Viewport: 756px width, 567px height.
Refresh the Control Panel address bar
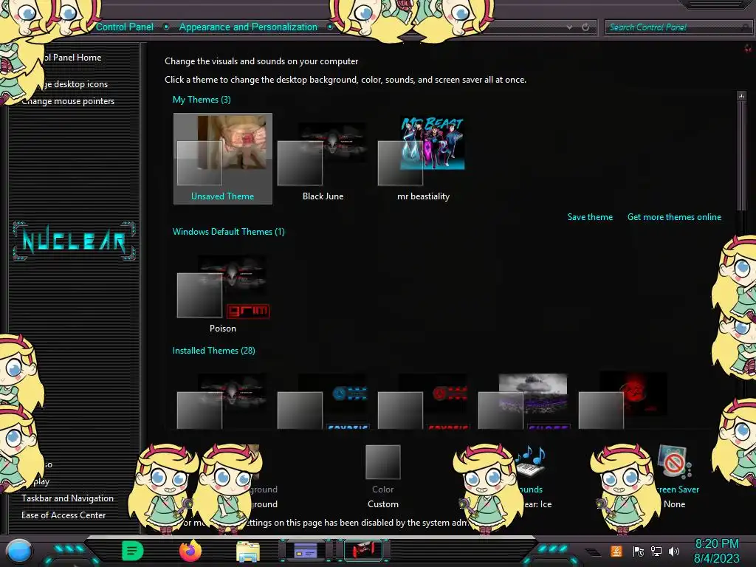[x=585, y=27]
